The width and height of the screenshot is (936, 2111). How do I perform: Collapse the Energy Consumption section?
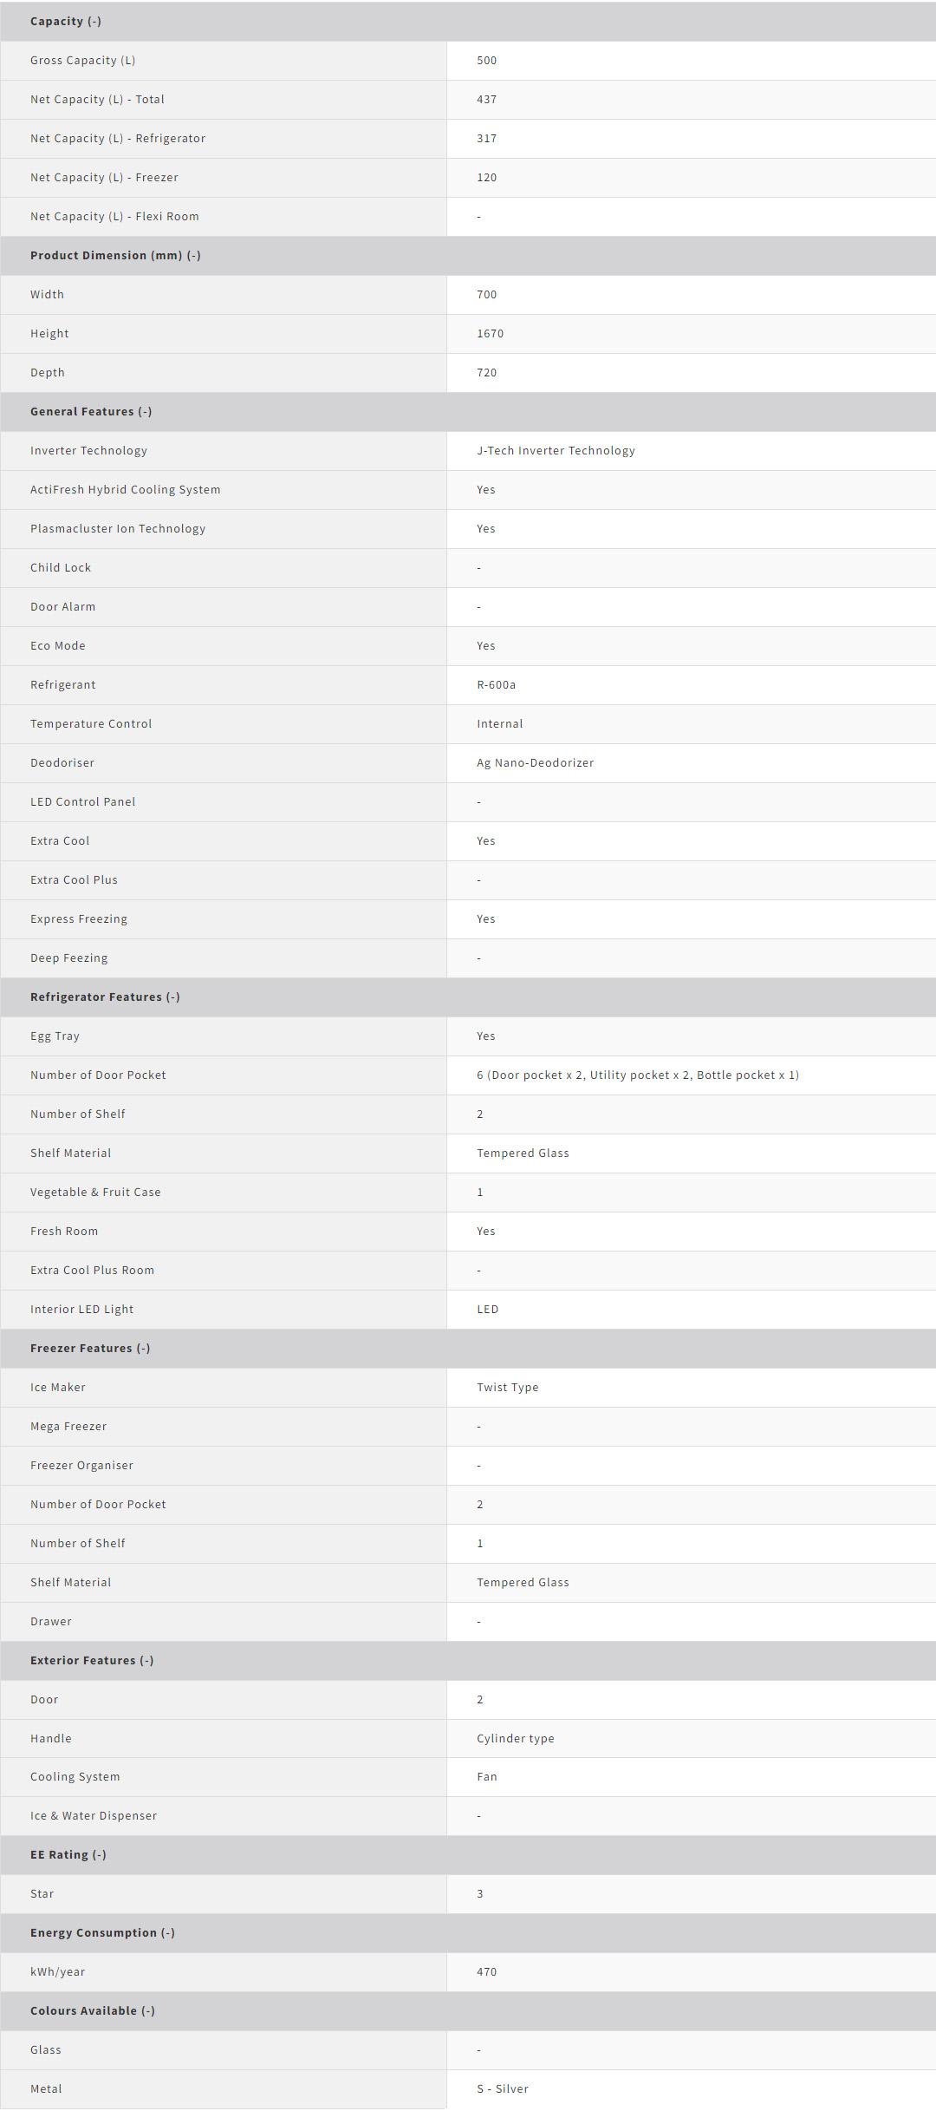point(102,1932)
